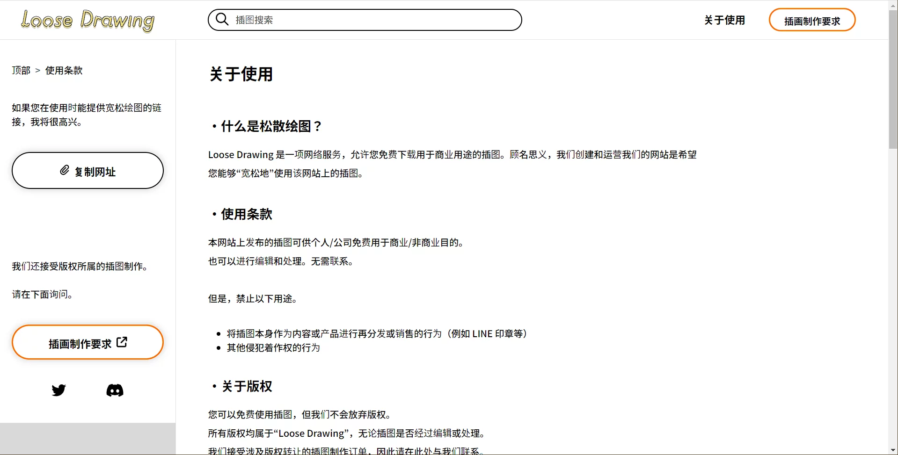Screen dimensions: 898x455
Task: Click the paperclip icon beside 复制网址
Action: coord(65,171)
